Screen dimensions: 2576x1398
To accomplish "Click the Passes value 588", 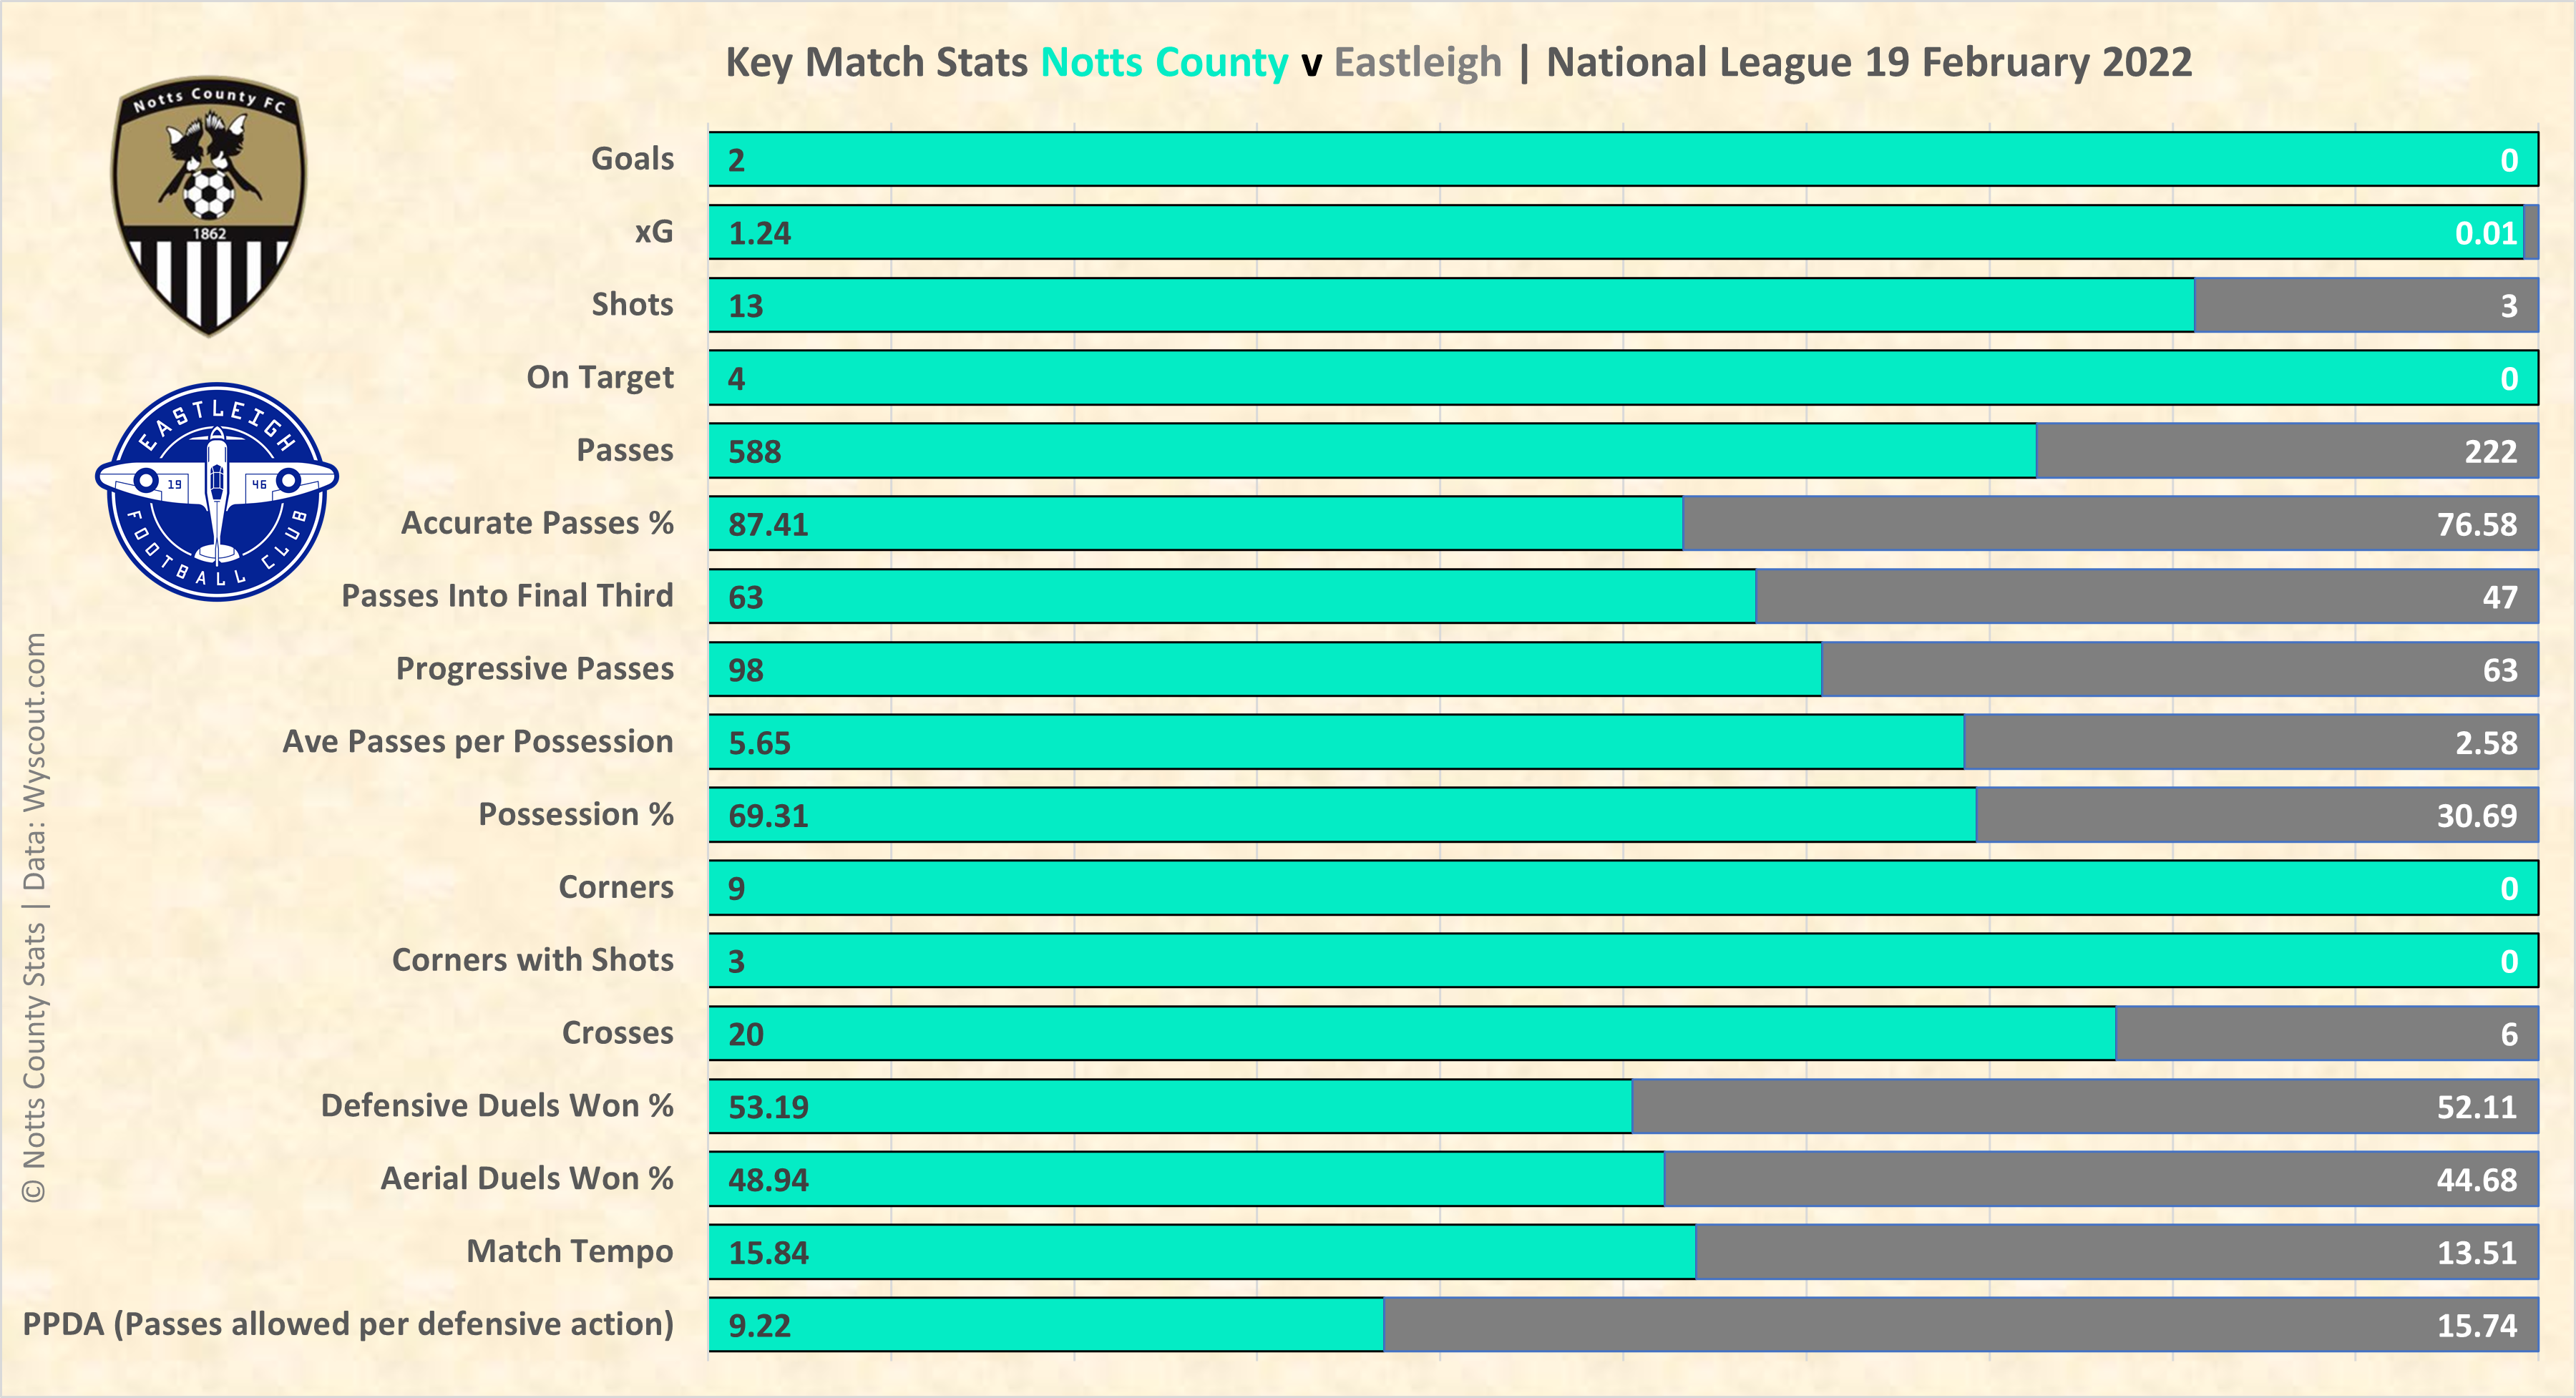I will tap(754, 452).
